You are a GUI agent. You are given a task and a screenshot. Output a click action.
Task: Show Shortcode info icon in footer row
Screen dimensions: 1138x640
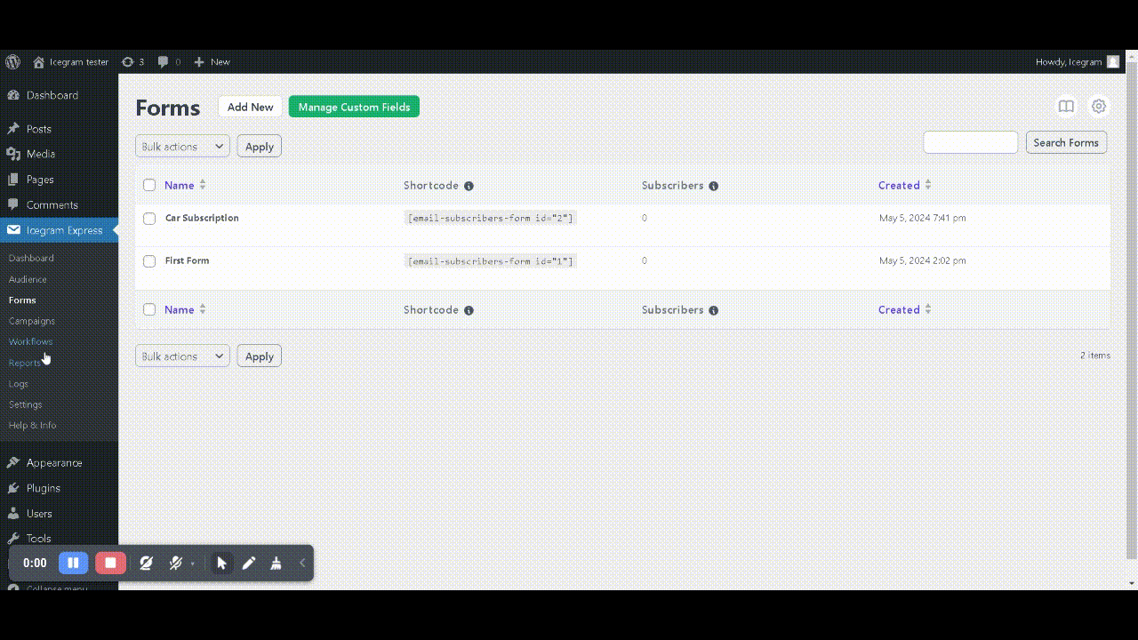469,310
